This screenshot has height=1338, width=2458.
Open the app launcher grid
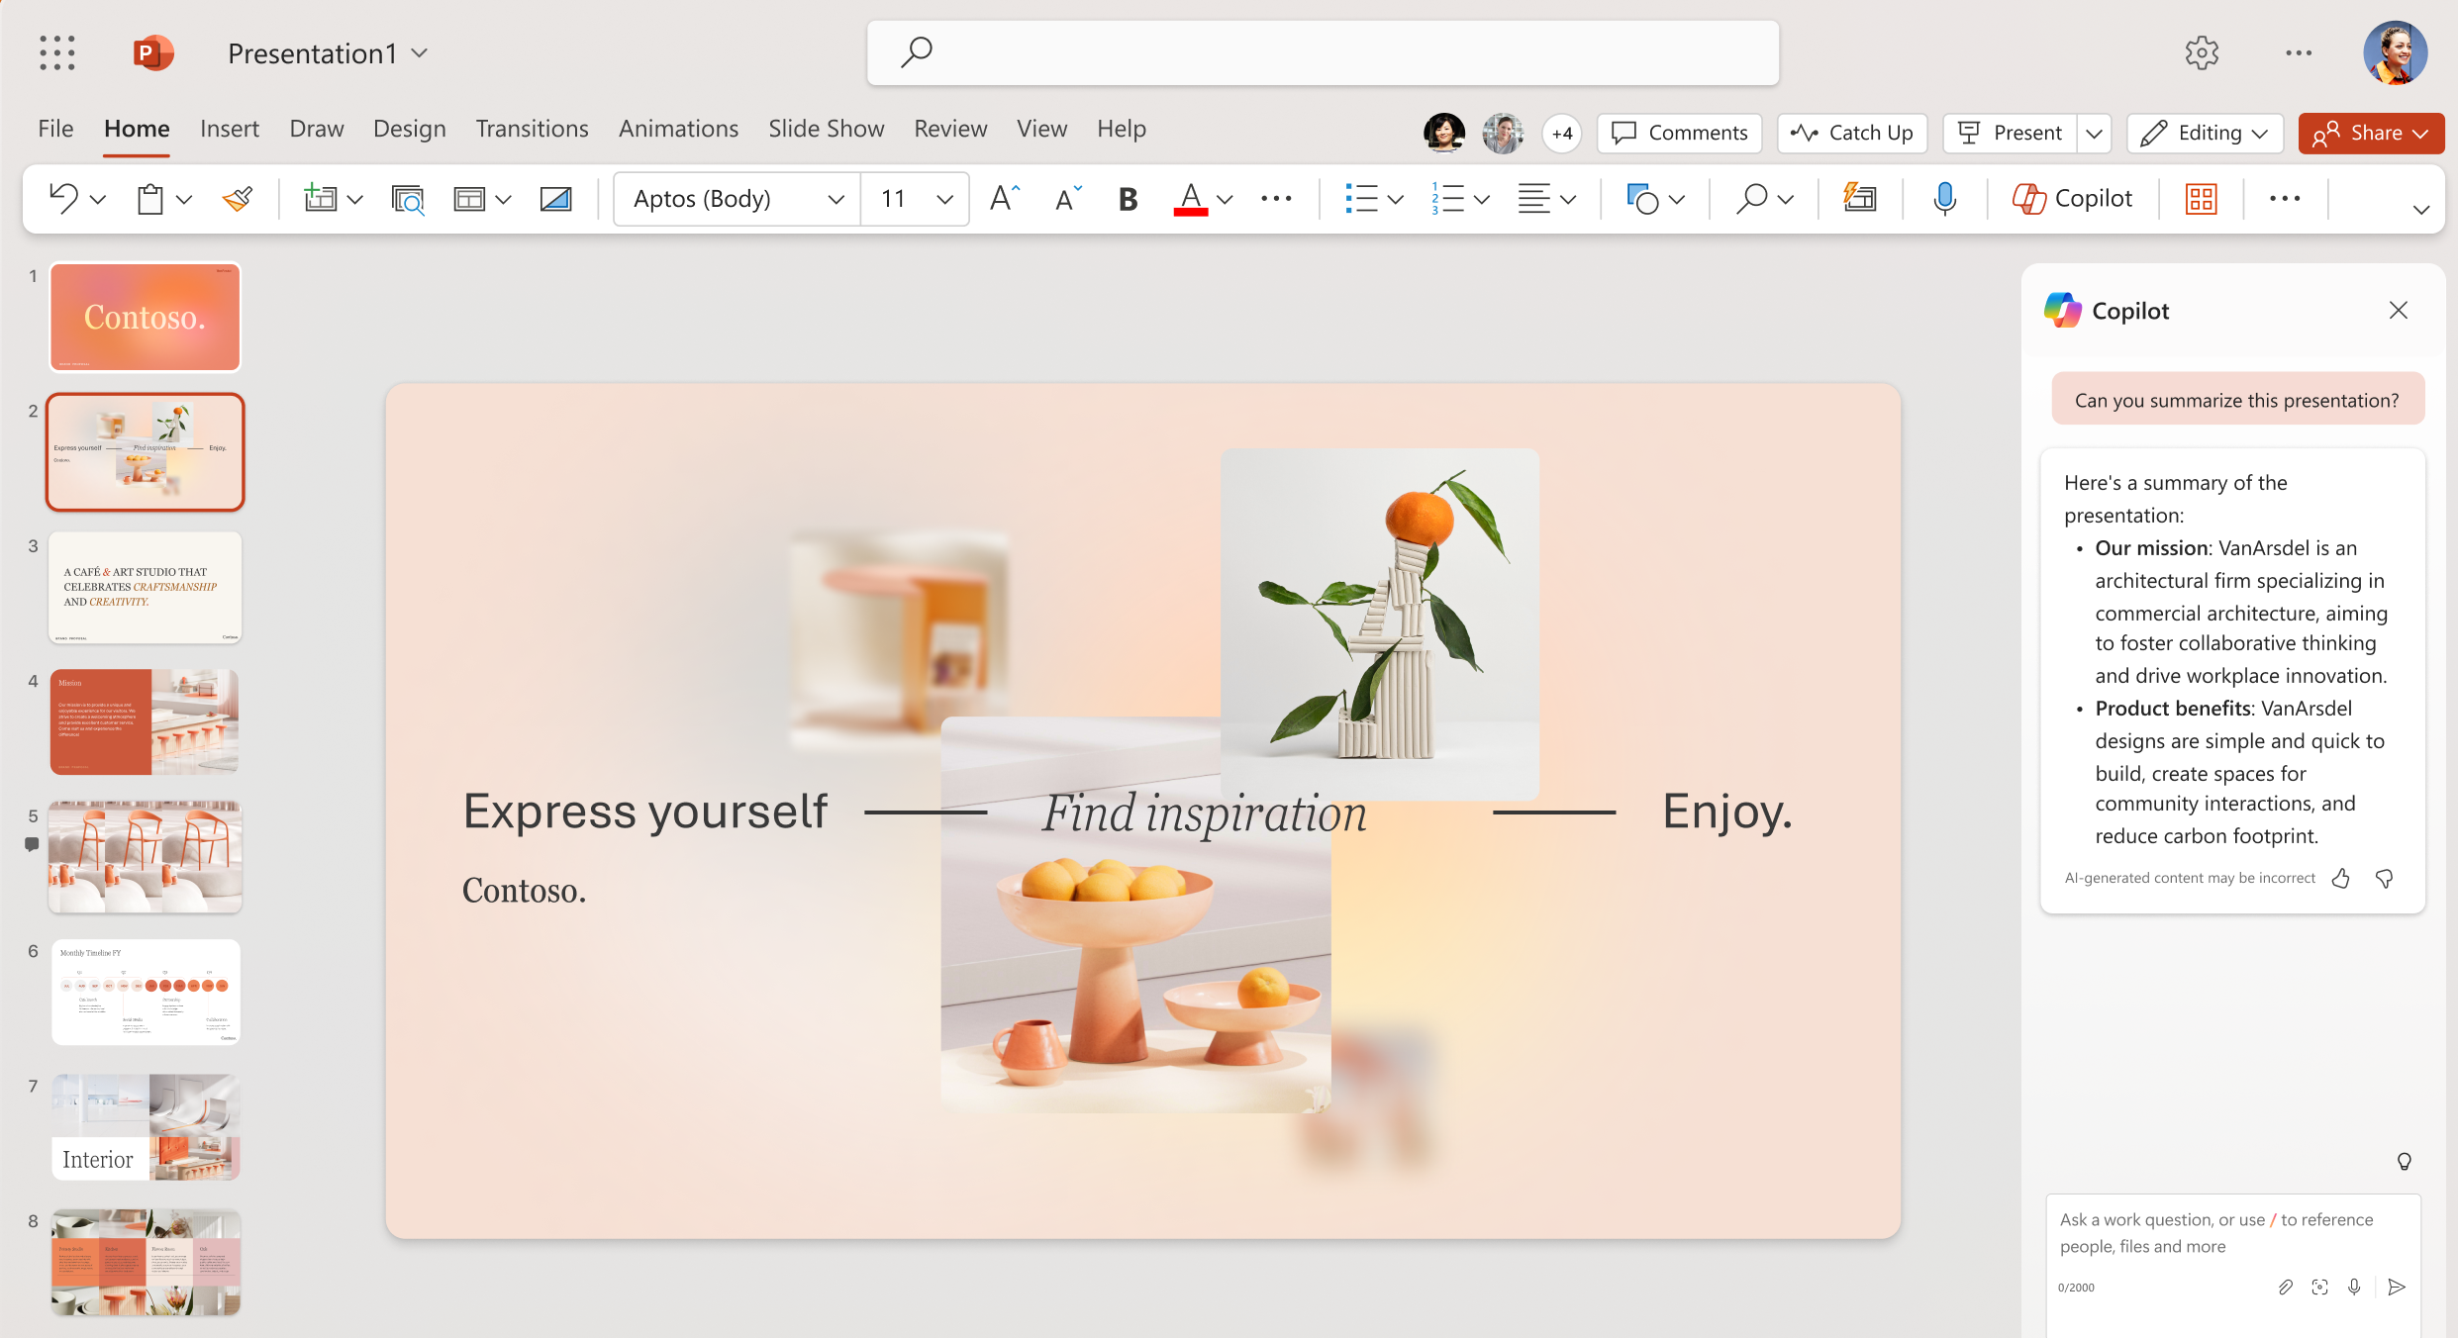pyautogui.click(x=57, y=52)
